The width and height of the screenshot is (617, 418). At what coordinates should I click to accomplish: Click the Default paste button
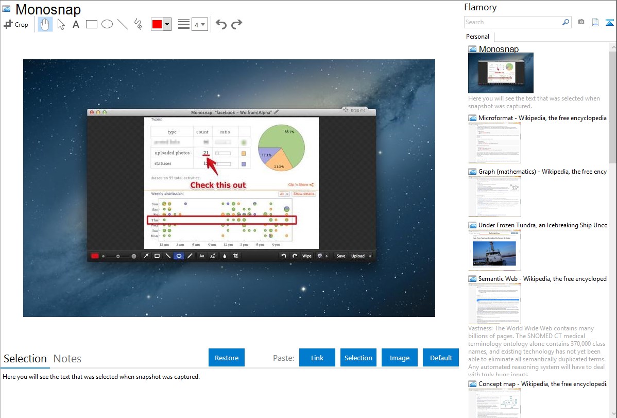tap(441, 357)
